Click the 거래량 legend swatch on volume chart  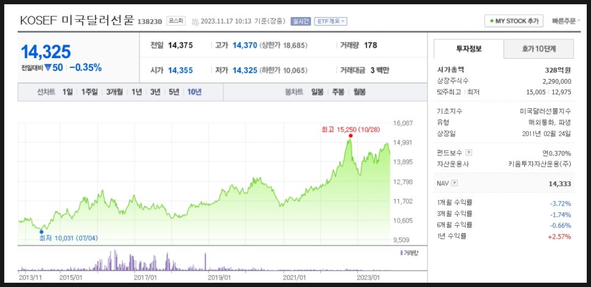click(401, 253)
